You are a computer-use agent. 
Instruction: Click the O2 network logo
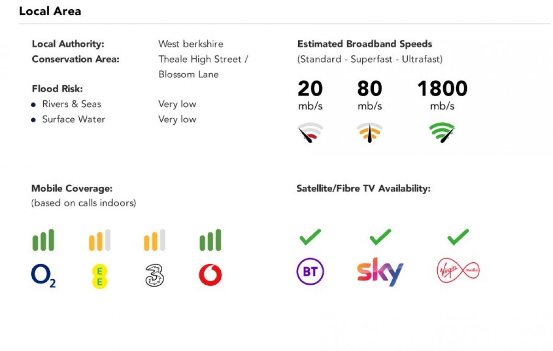coord(43,276)
